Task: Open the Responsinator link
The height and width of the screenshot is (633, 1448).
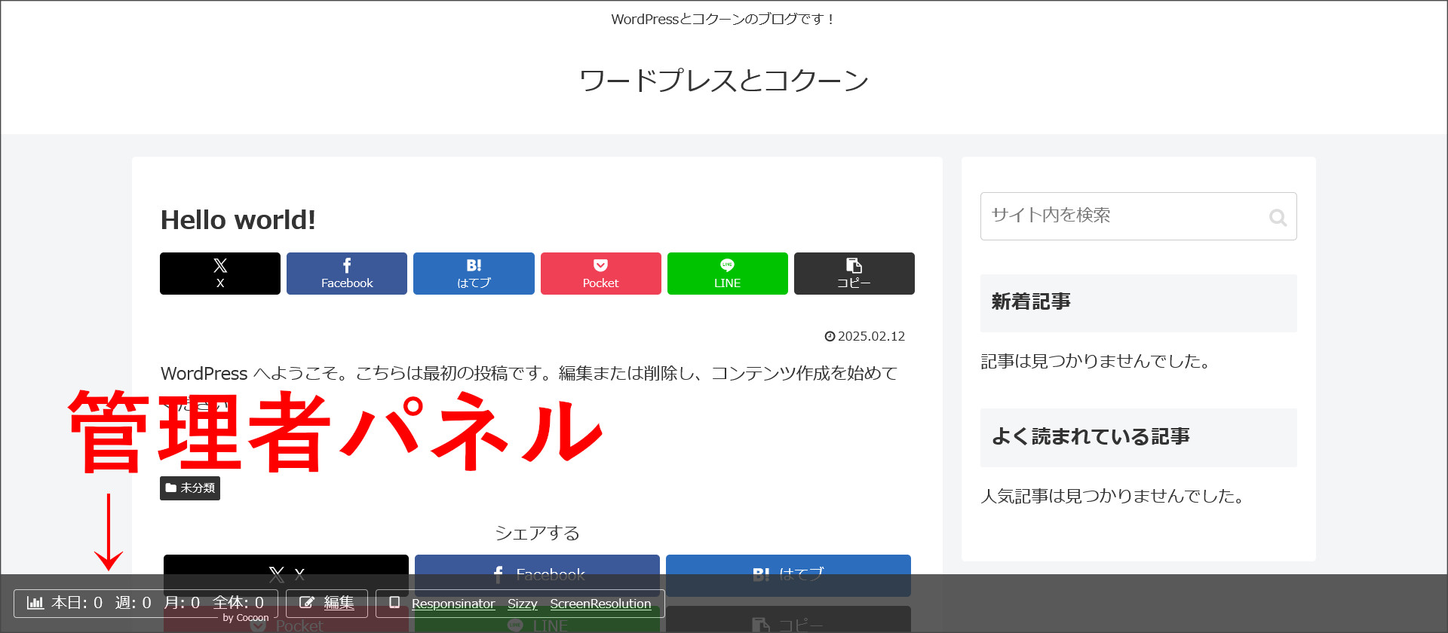Action: click(x=453, y=604)
